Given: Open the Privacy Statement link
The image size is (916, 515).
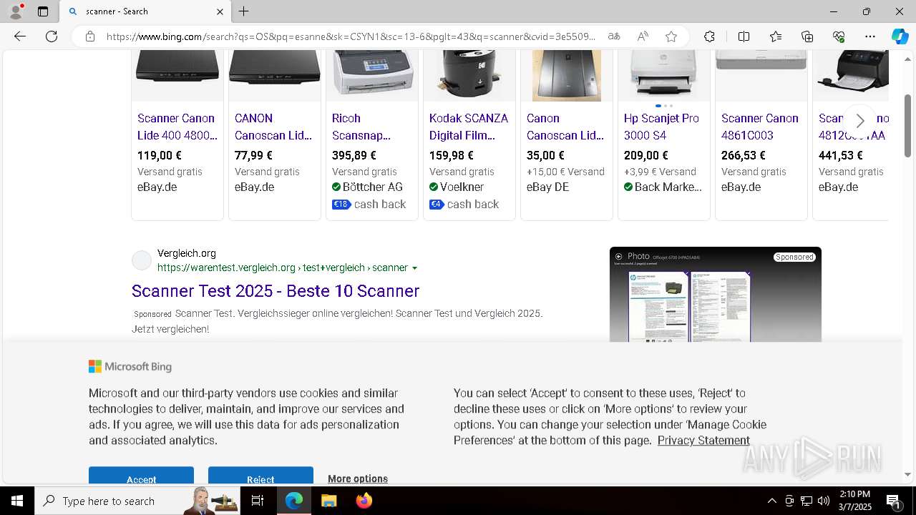Looking at the screenshot, I should (x=703, y=440).
